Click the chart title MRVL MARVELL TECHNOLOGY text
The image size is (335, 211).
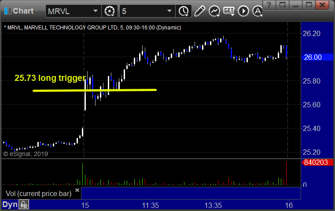(x=92, y=28)
